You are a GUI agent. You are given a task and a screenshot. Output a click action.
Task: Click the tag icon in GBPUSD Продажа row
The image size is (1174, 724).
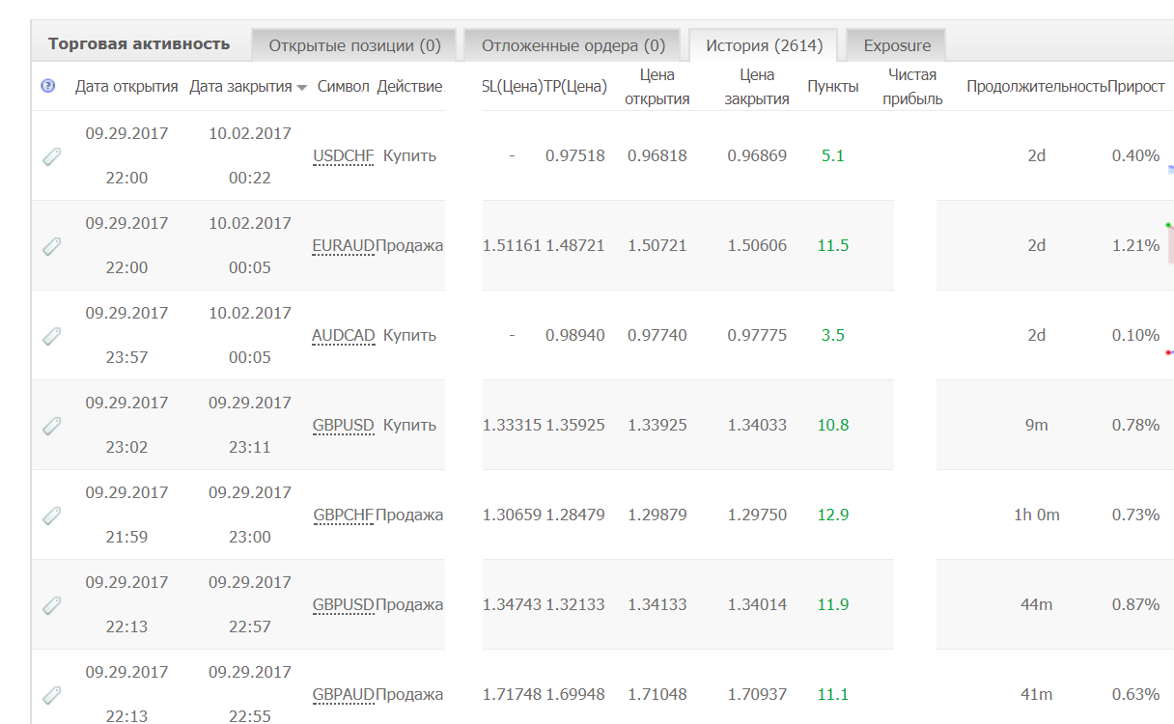click(52, 605)
